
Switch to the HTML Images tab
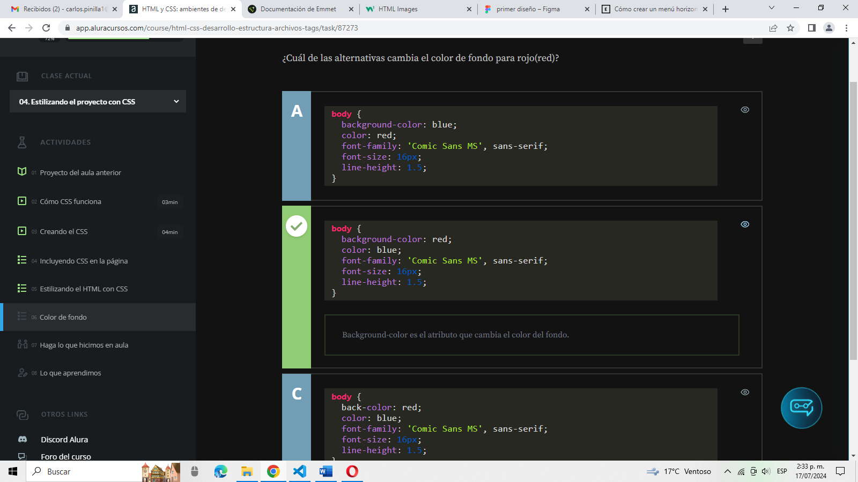418,9
